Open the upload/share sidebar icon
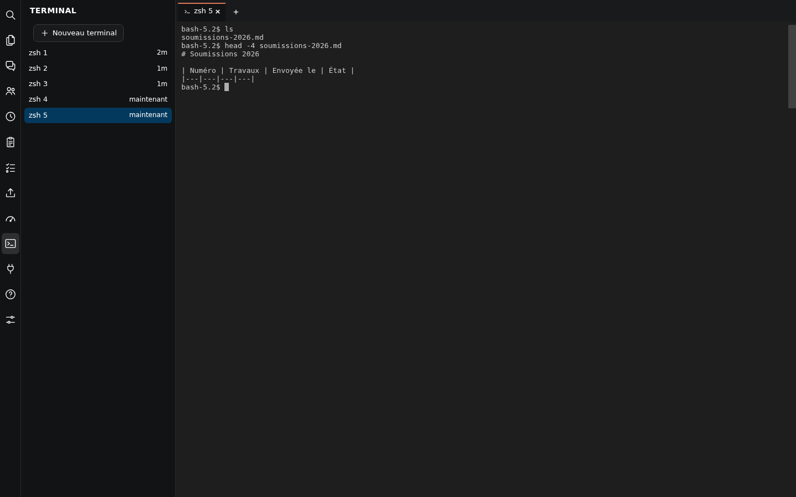 11,193
